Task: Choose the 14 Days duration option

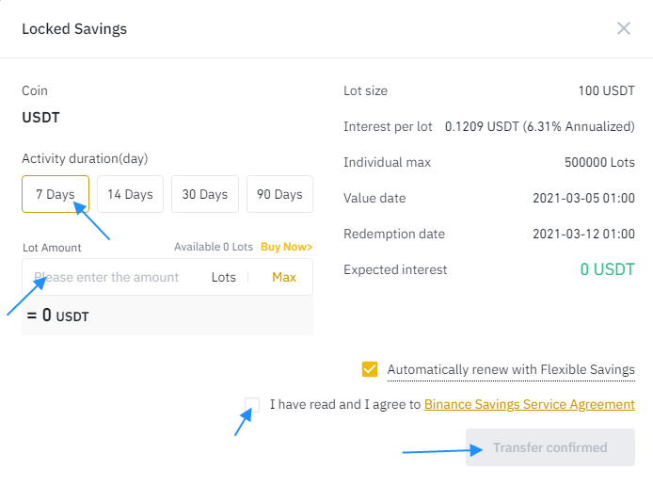Action: pyautogui.click(x=130, y=195)
